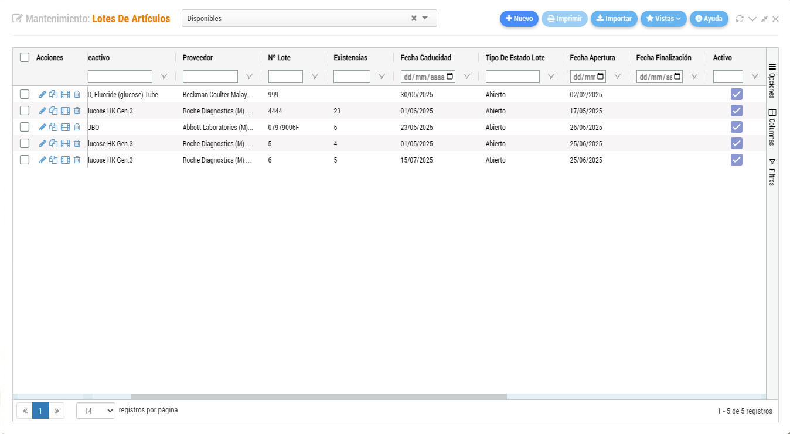Click the Proveedor column filter funnel
The image size is (790, 434).
249,77
